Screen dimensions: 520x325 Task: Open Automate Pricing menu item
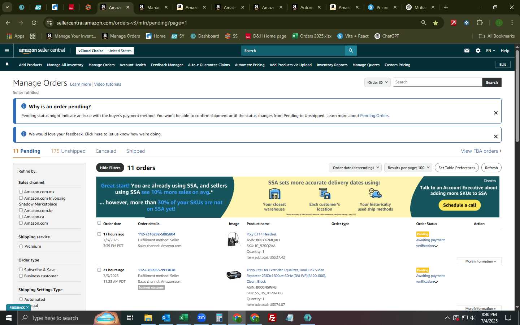[250, 65]
